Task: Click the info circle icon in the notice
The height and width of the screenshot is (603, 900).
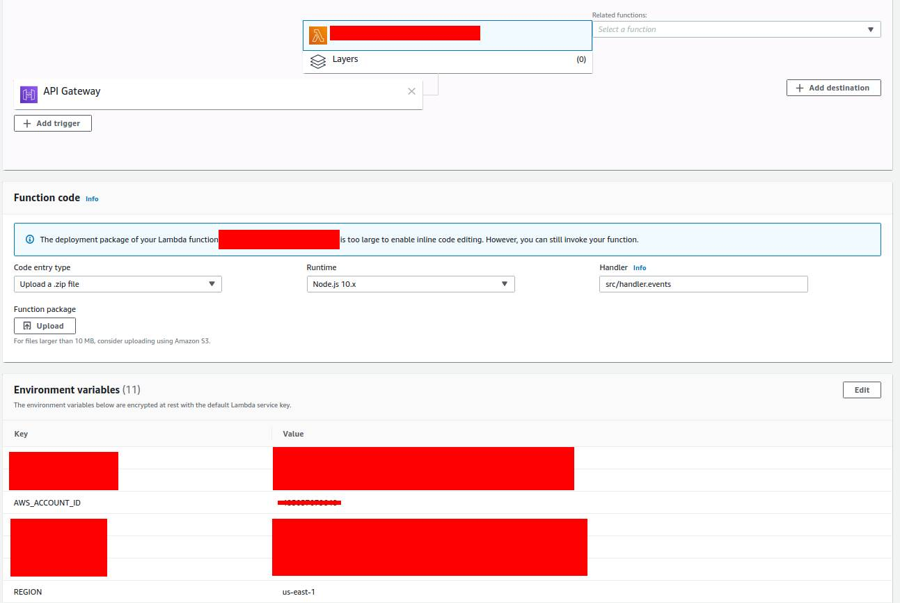Action: point(30,240)
